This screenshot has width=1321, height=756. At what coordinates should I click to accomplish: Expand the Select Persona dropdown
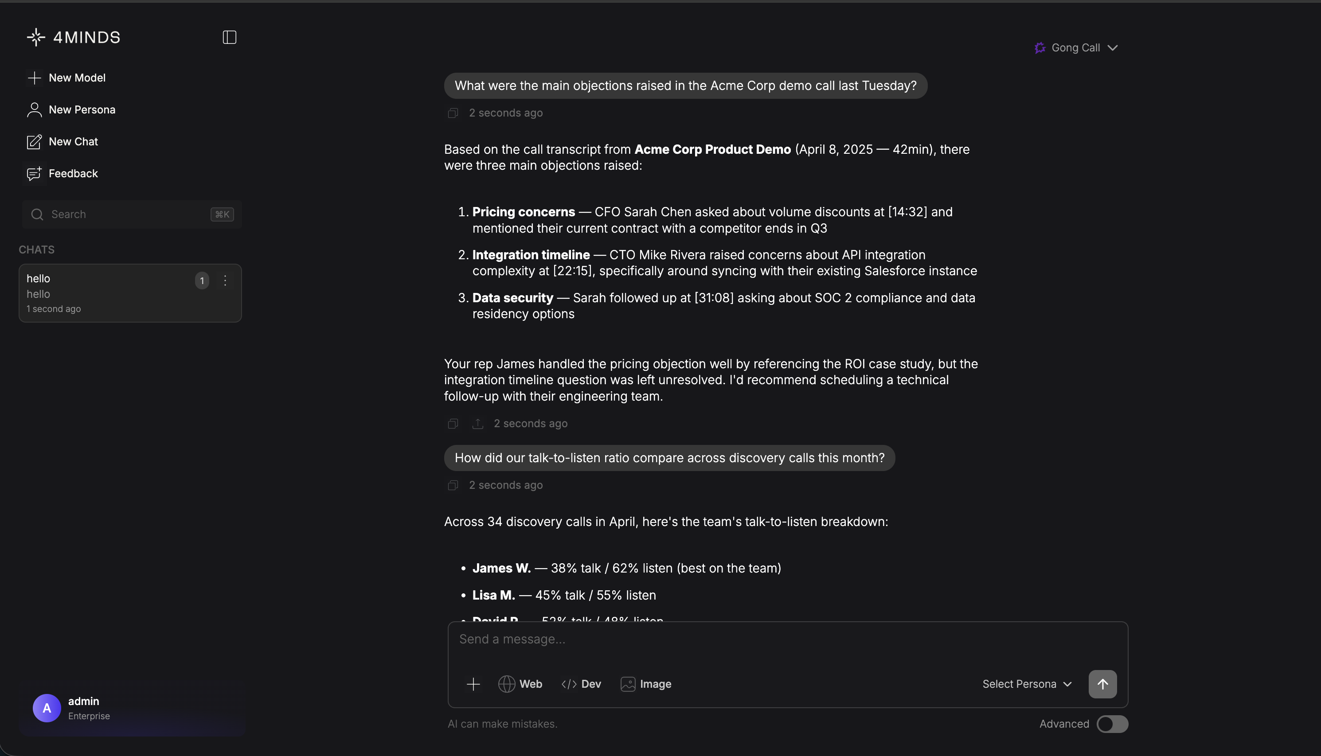[x=1027, y=684]
